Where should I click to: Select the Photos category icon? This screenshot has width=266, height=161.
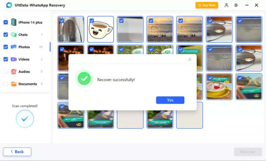(x=14, y=47)
